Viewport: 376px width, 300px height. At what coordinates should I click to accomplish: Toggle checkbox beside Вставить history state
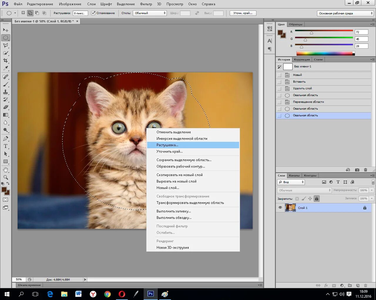pyautogui.click(x=279, y=82)
